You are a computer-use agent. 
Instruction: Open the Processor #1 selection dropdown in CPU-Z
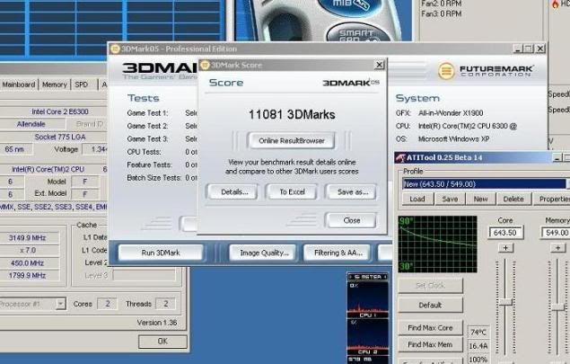61,304
